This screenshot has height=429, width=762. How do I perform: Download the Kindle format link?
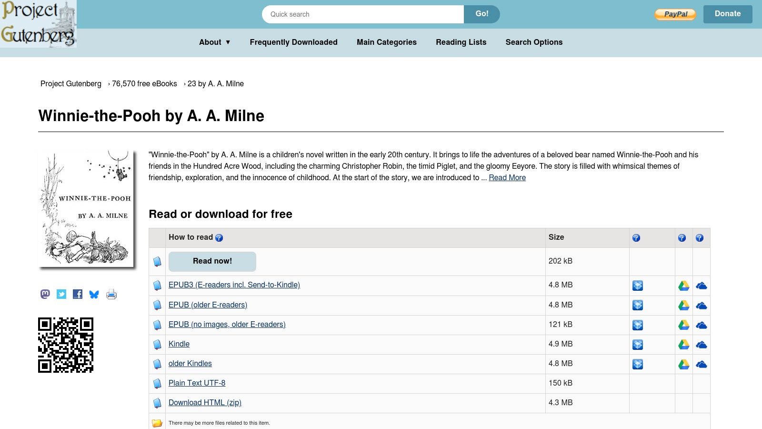pyautogui.click(x=179, y=344)
